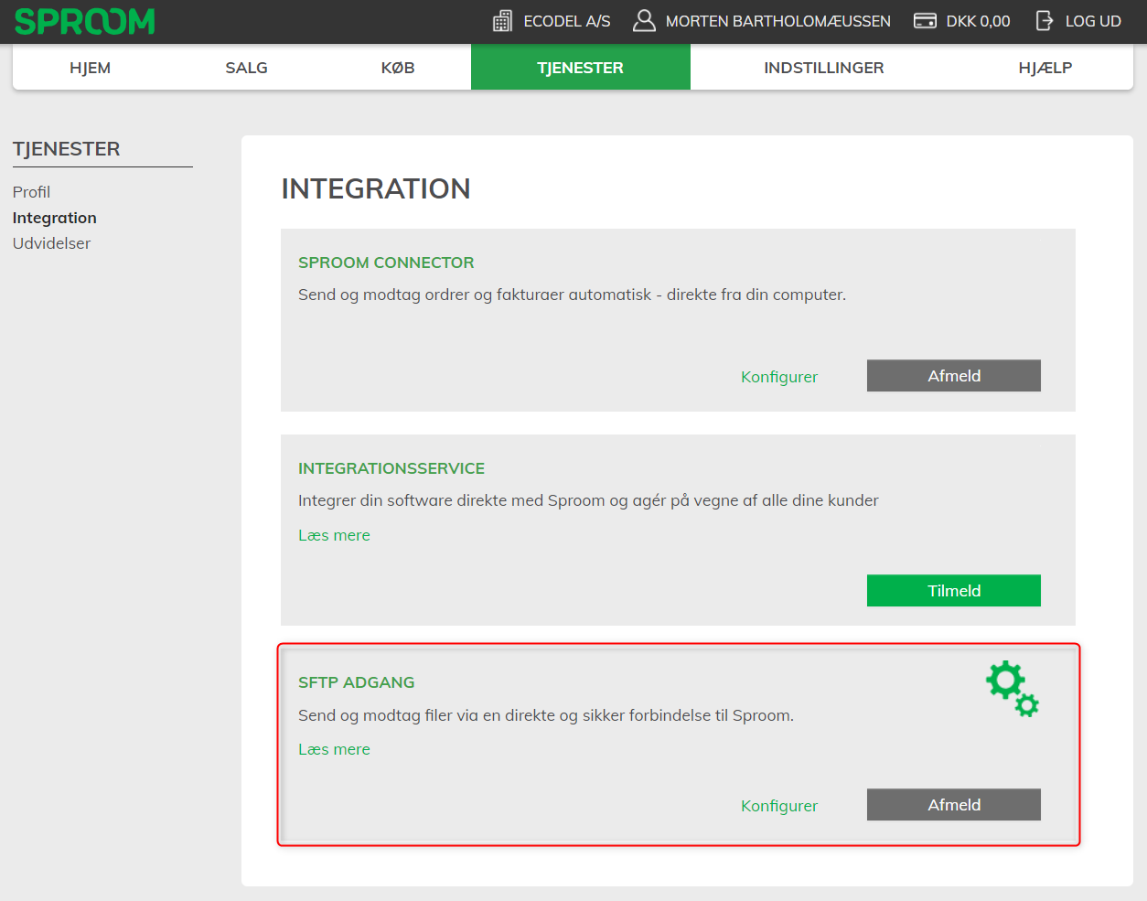Click the SFTP Adgang gears icon

(1013, 689)
